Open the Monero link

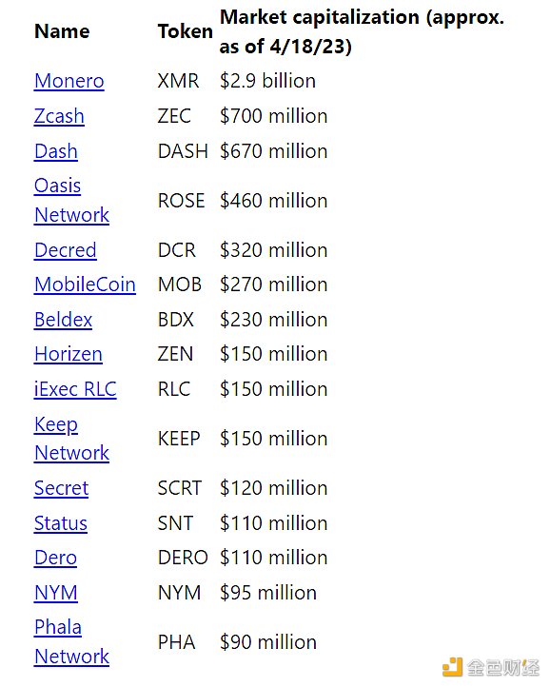pos(69,81)
